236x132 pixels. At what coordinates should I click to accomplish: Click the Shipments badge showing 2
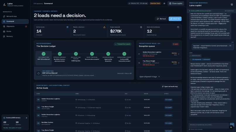[x=26, y=27]
